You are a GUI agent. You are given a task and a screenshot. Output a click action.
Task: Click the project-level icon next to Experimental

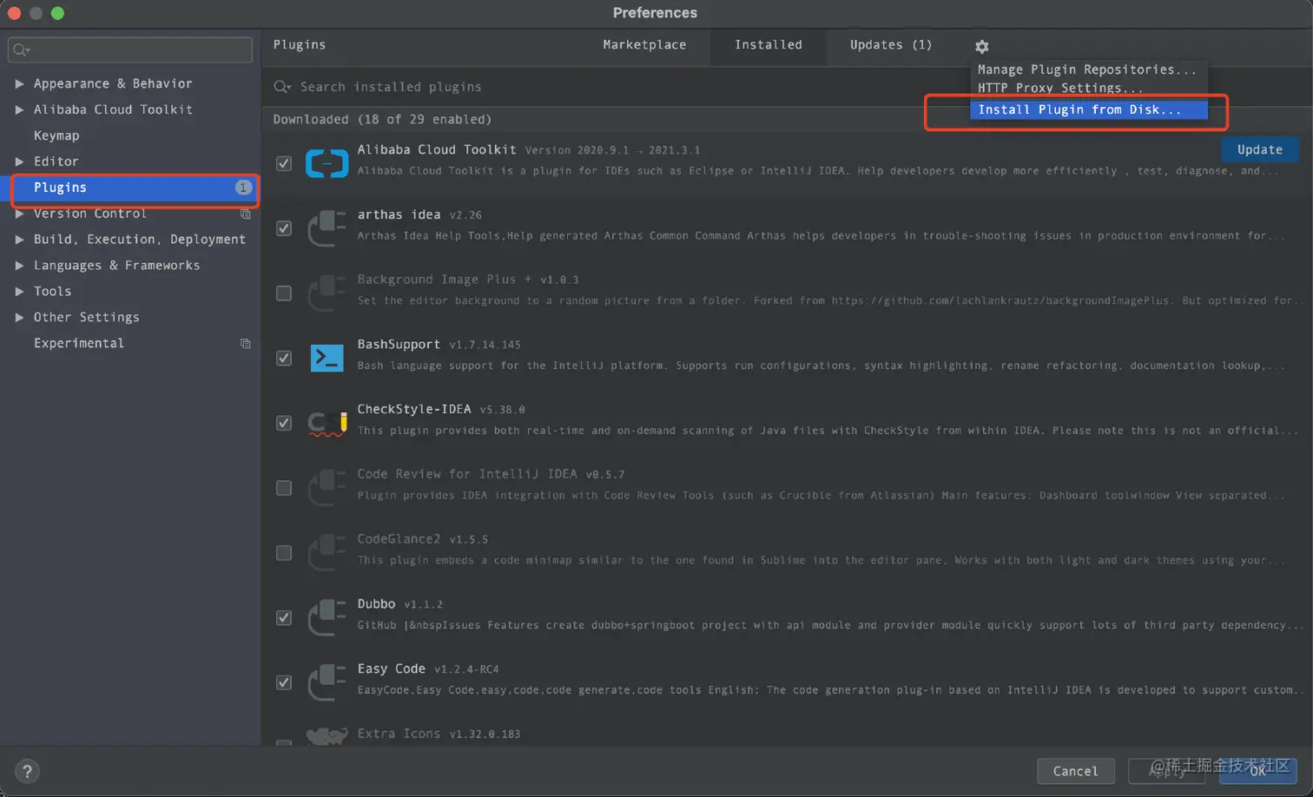(x=245, y=344)
